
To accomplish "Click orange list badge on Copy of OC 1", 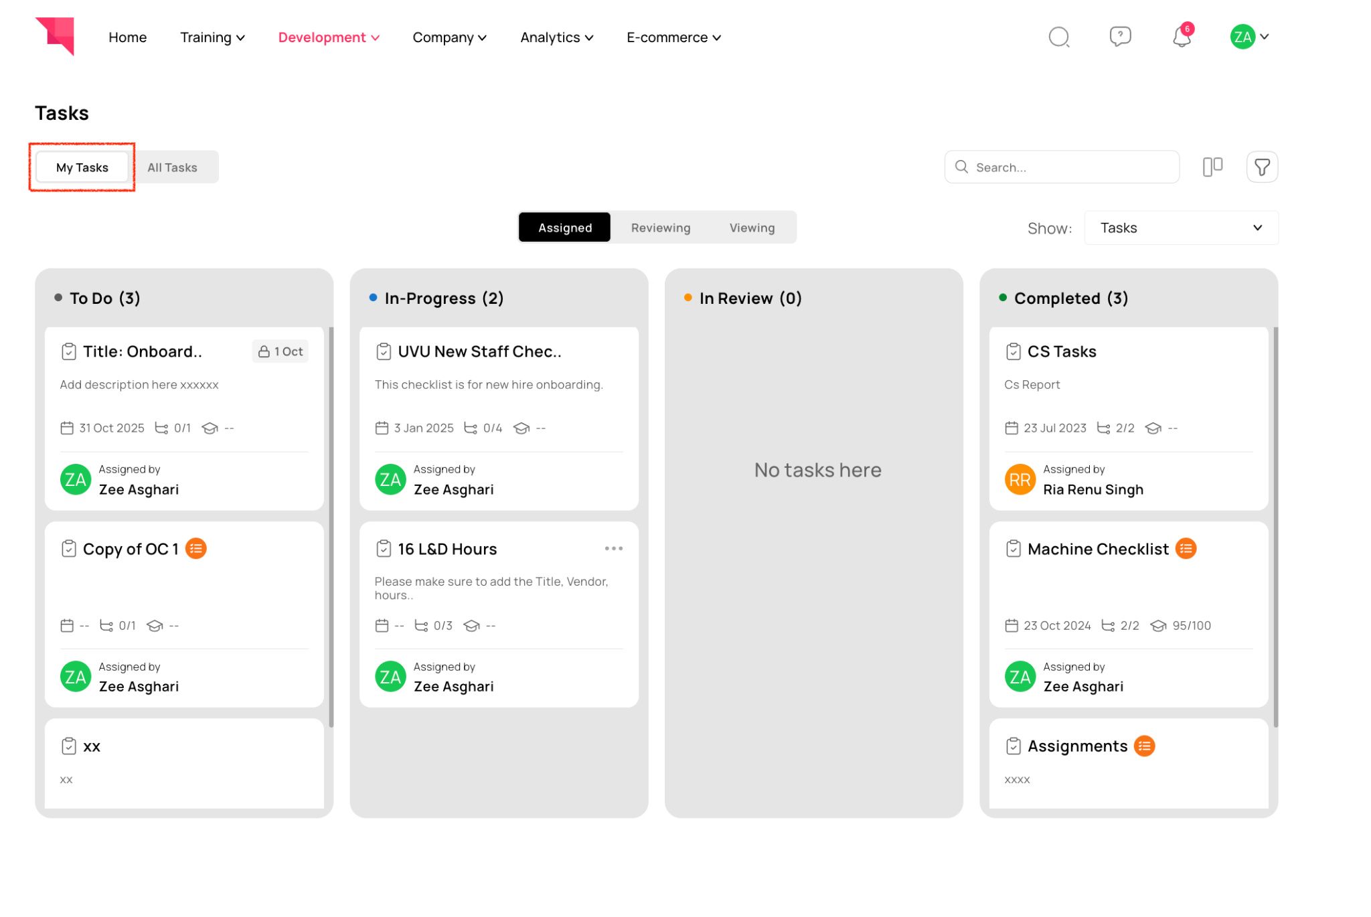I will [195, 549].
